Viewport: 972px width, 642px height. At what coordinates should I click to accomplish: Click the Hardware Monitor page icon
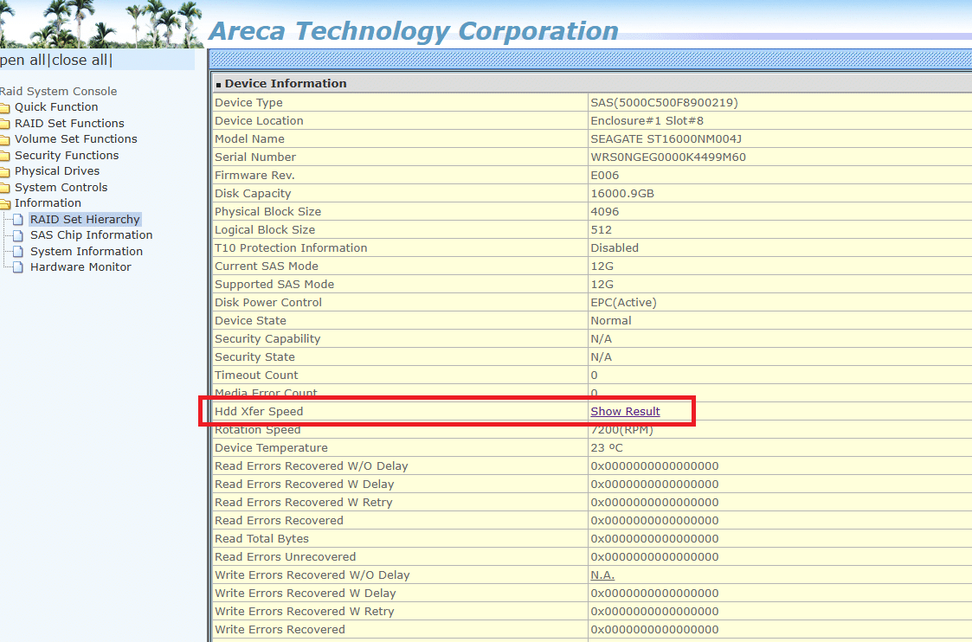18,267
